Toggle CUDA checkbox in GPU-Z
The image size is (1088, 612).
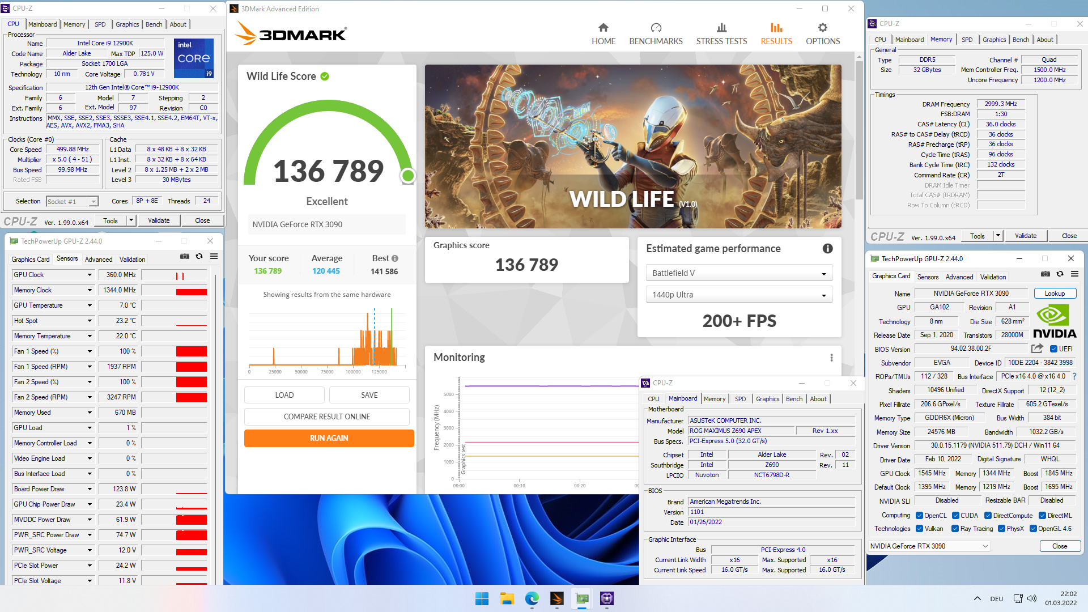pyautogui.click(x=955, y=516)
